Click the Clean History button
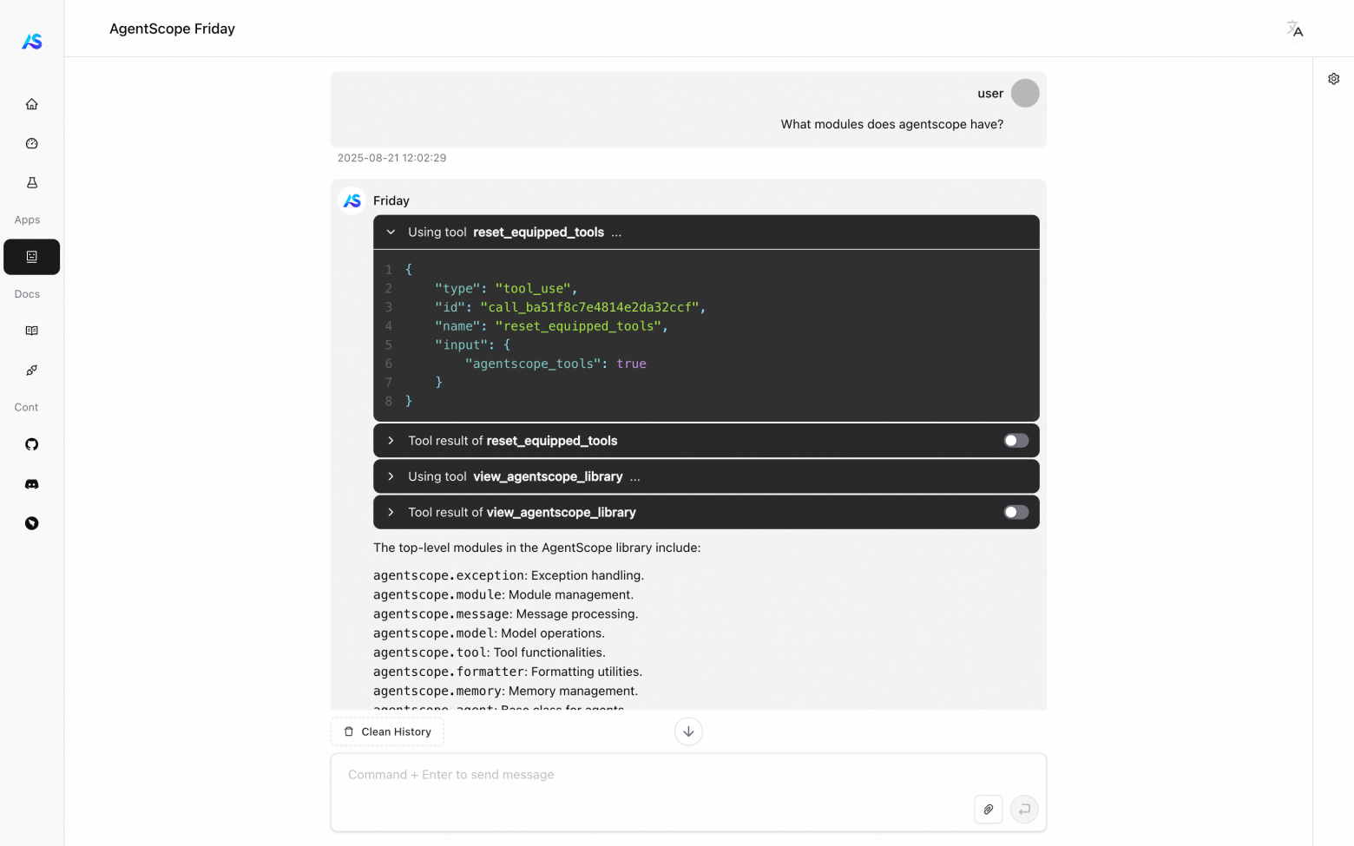The width and height of the screenshot is (1354, 846). coord(387,731)
